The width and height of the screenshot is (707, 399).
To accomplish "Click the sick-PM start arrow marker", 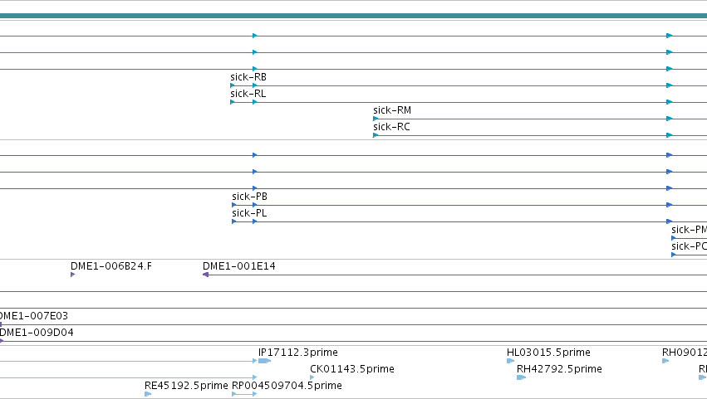I will (x=674, y=238).
